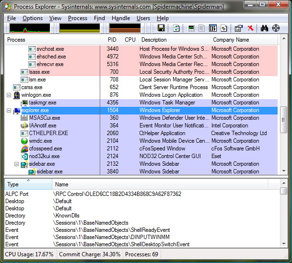The width and height of the screenshot is (292, 263).
Task: Click the View Handles/DLLs toolbar icon
Action: click(223, 28)
